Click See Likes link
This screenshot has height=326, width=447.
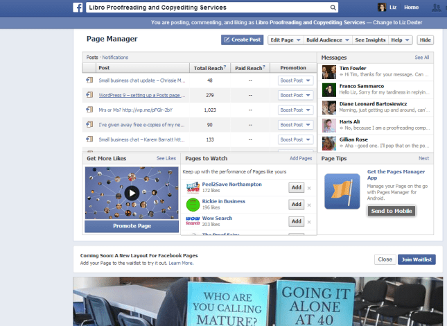point(166,158)
